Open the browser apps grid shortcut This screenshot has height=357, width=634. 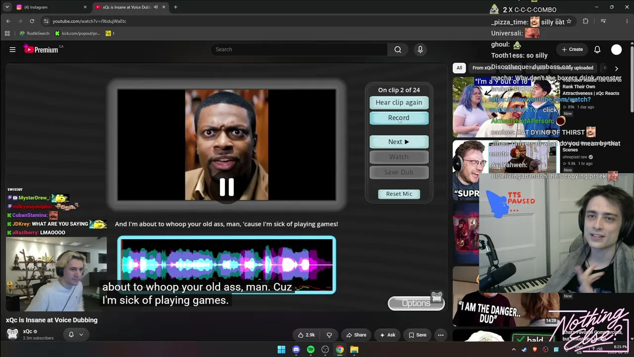point(7,33)
